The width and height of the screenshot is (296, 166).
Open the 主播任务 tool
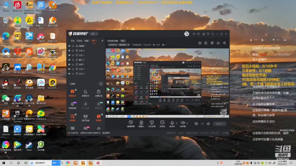98,93
